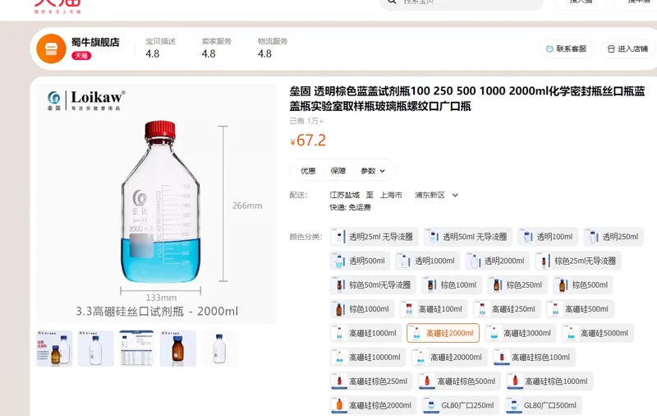Click the 宝贝描述 4.8 rating

tap(160, 48)
